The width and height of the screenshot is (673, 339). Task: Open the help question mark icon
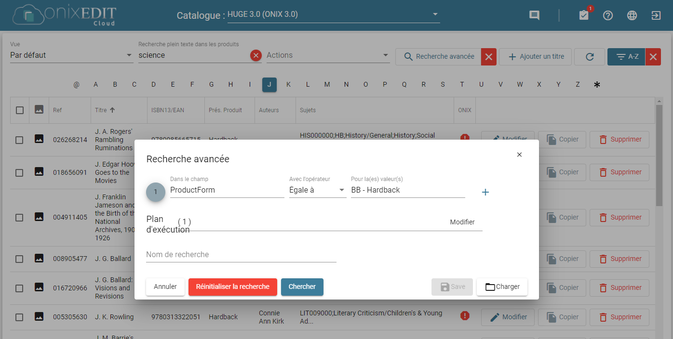(x=608, y=15)
